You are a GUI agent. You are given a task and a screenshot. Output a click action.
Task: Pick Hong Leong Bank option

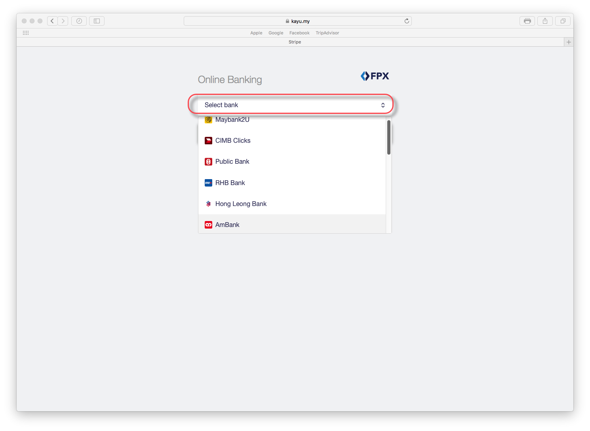click(292, 204)
